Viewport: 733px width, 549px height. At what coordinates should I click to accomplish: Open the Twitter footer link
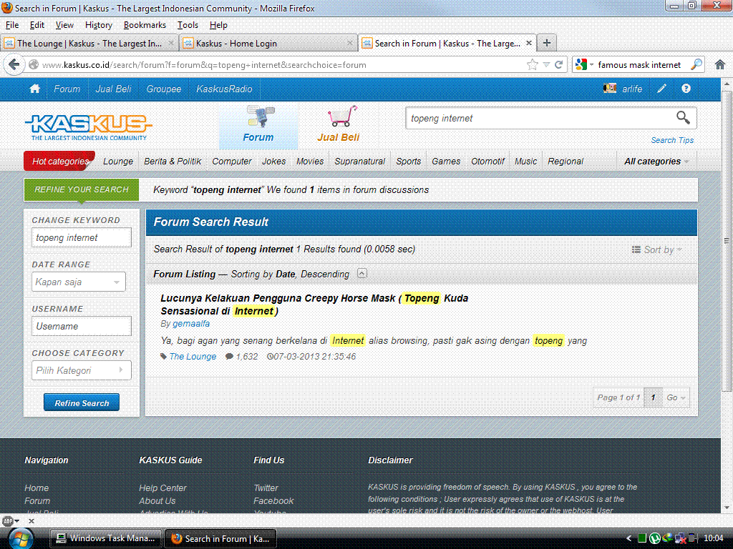coord(266,488)
